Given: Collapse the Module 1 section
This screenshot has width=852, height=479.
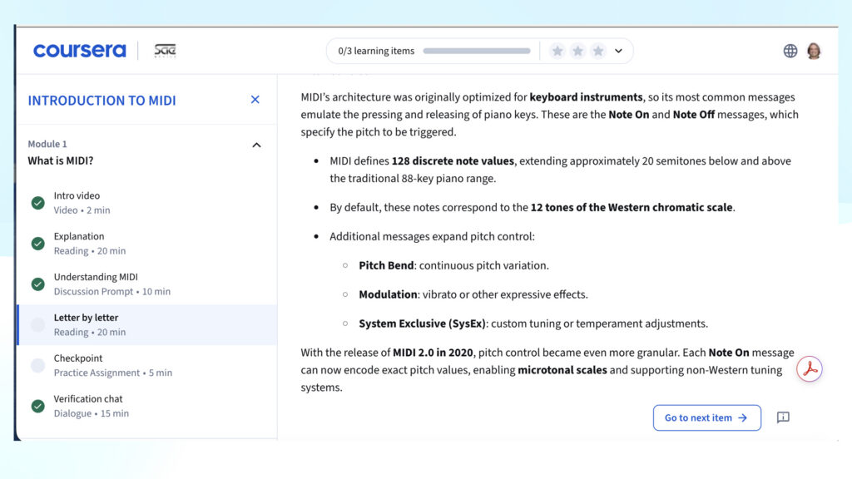Looking at the screenshot, I should [256, 144].
